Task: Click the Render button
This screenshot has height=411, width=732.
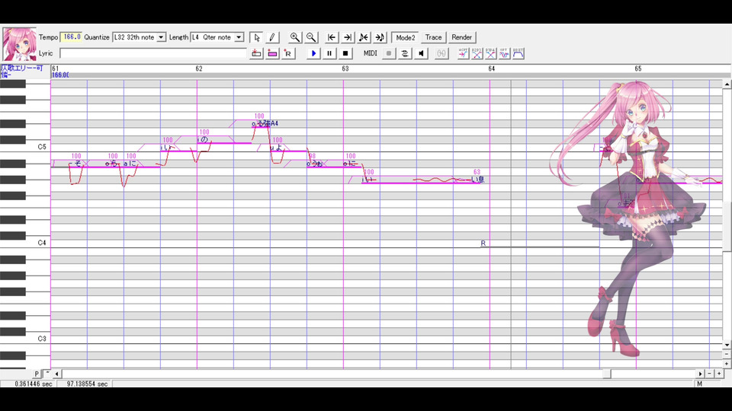Action: tap(462, 37)
